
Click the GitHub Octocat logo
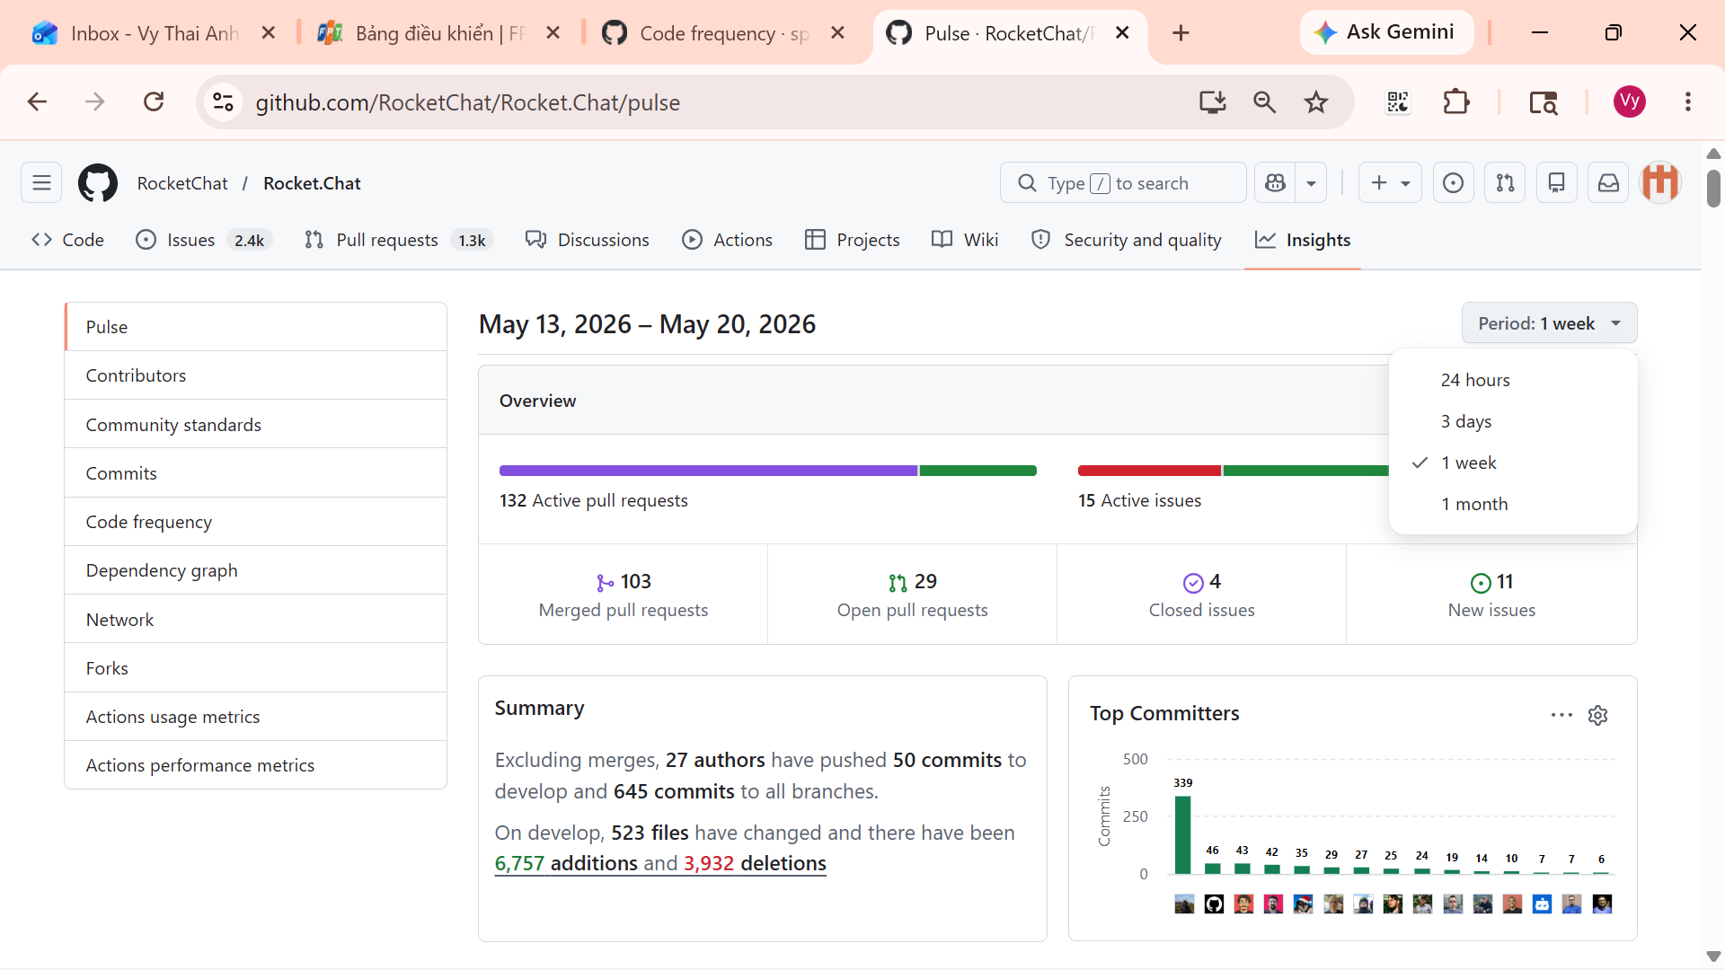[x=98, y=183]
